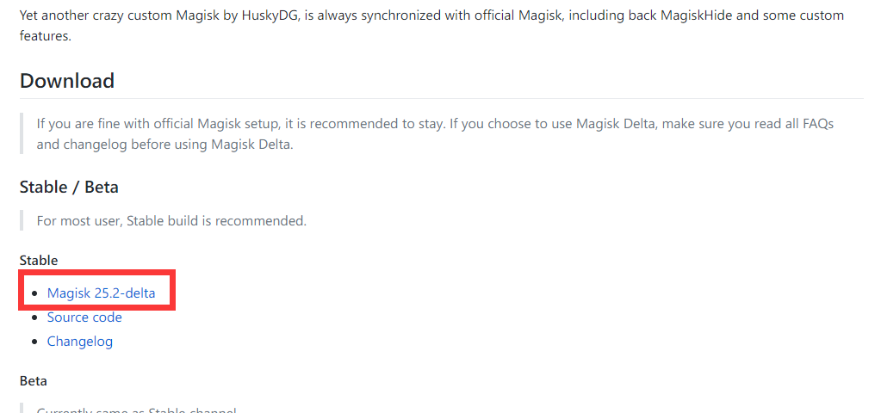Click the bullet beside Magisk 25.2-delta
This screenshot has width=881, height=413.
click(34, 294)
